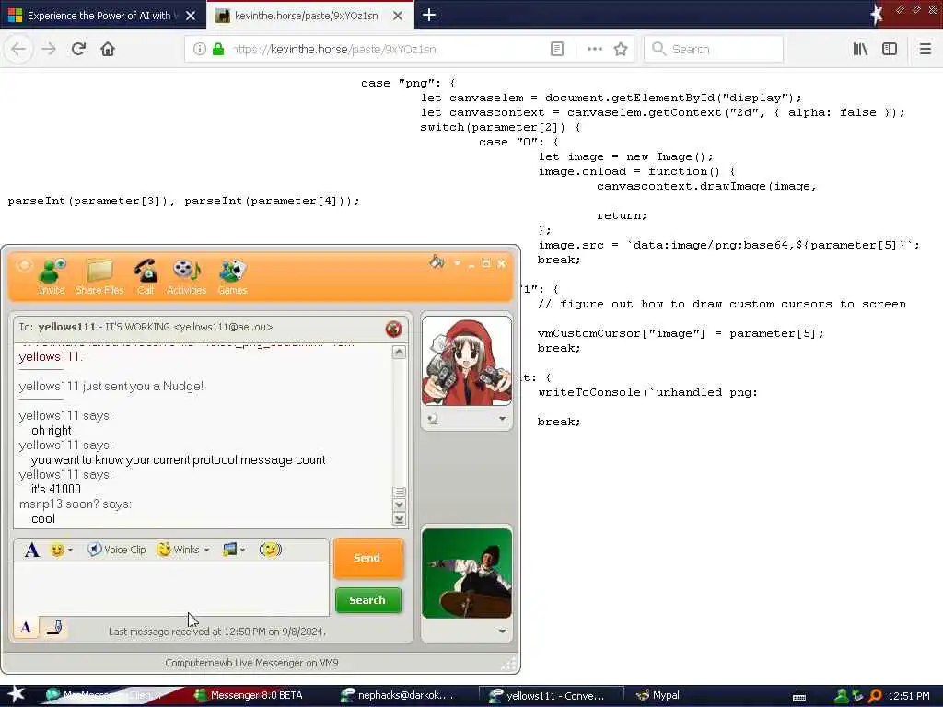Screen dimensions: 943x707
Task: Click the round back arrow in the Messenger toolbar
Action: pyautogui.click(x=23, y=265)
